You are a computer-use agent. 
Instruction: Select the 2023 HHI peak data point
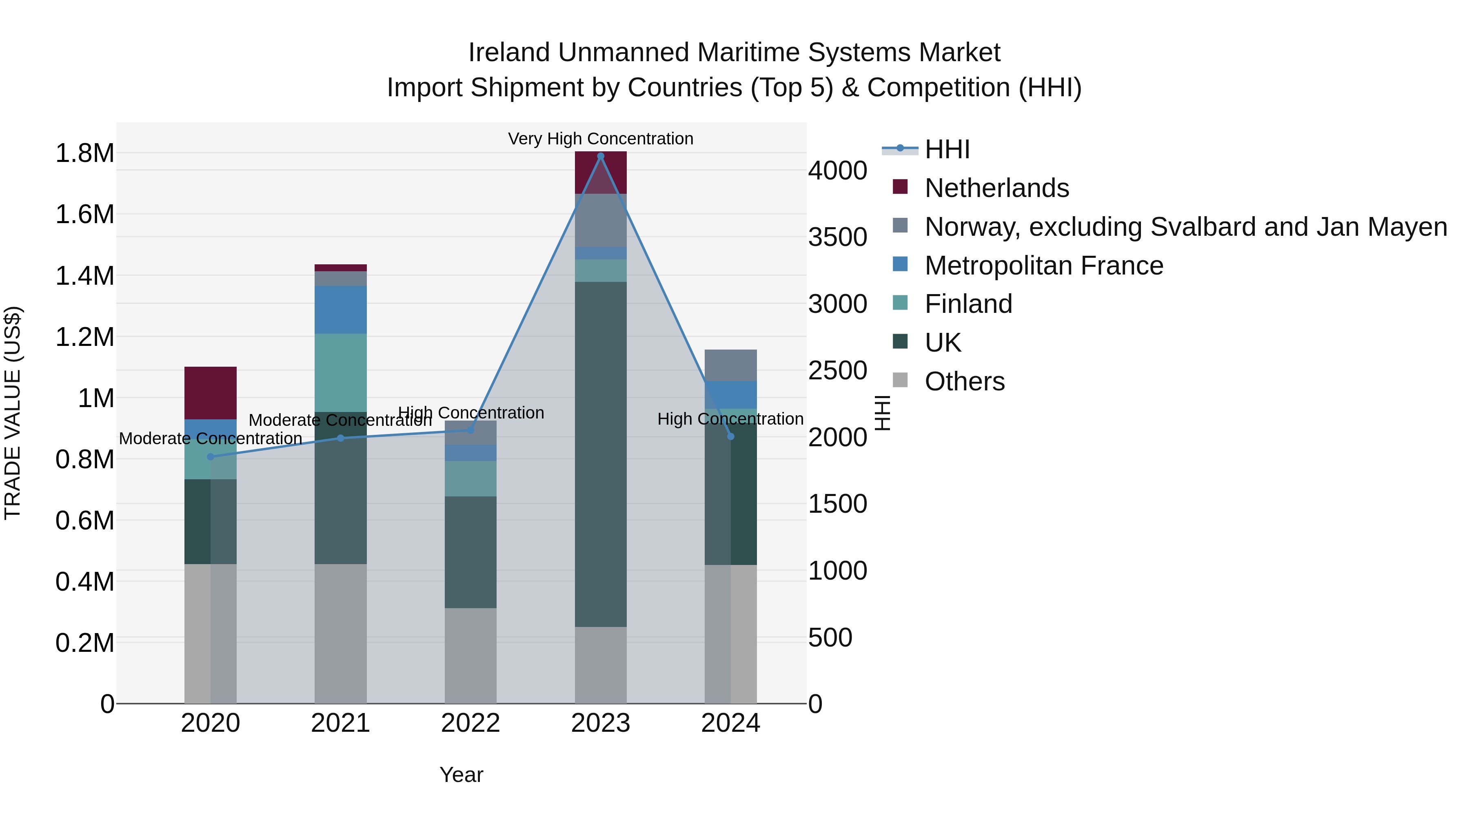[601, 156]
